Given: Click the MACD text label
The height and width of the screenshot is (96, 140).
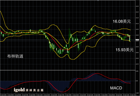Looking at the screenshot, I should tap(116, 88).
